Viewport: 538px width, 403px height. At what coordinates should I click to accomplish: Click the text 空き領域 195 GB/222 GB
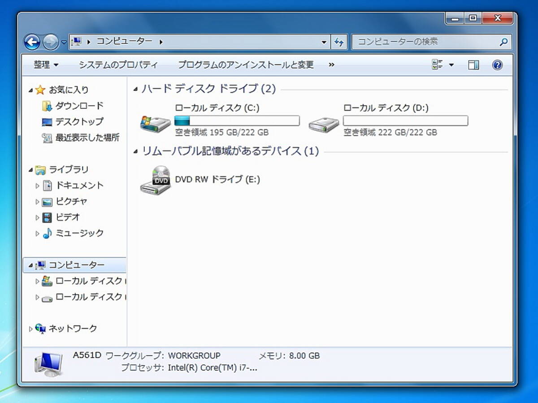pyautogui.click(x=221, y=132)
